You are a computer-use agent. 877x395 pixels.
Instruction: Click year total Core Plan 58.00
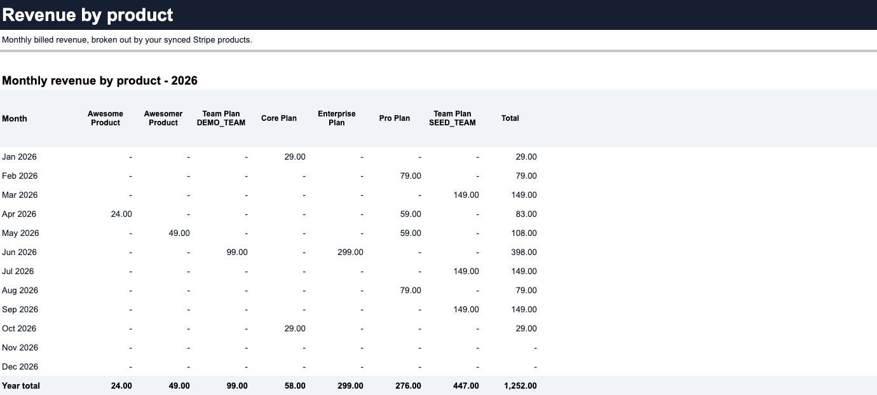tap(295, 385)
